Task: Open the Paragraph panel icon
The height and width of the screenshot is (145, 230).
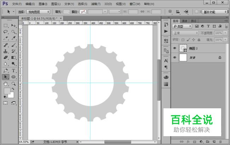Action: tap(166, 67)
